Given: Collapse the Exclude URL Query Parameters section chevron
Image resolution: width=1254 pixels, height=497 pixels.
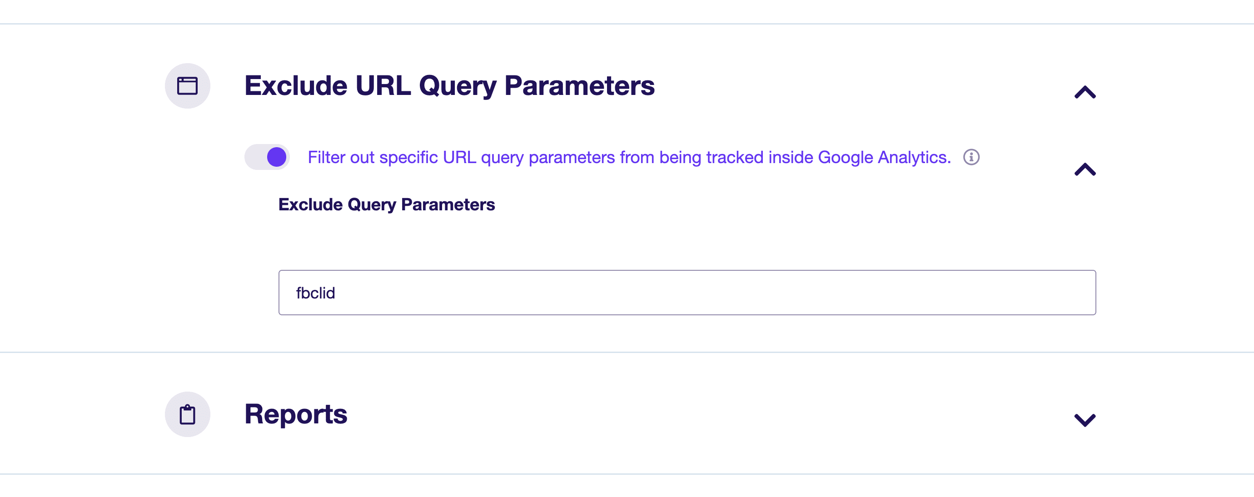Looking at the screenshot, I should [x=1085, y=92].
